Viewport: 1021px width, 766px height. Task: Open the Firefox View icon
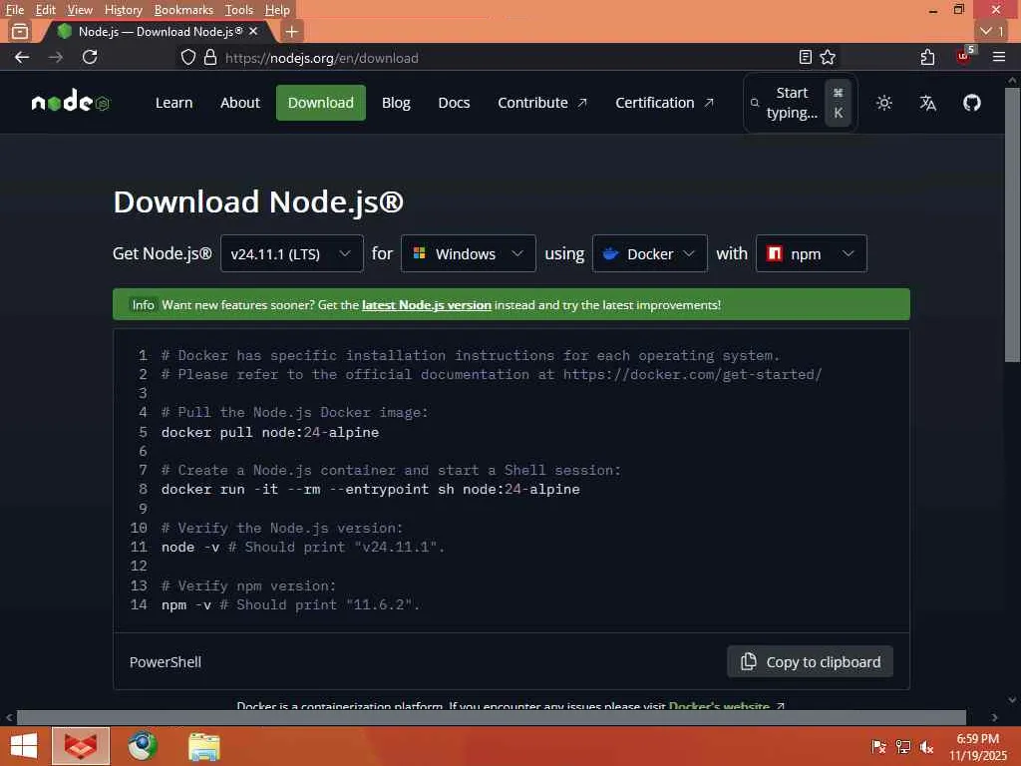[x=20, y=31]
